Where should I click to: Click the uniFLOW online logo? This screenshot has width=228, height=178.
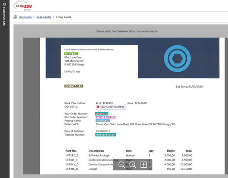(23, 6)
